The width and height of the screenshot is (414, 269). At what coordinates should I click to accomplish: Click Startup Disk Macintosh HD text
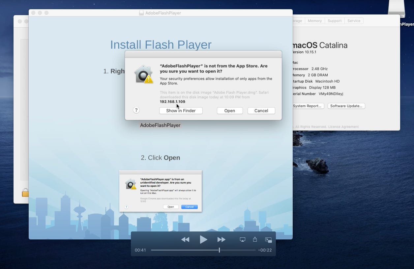(x=316, y=81)
